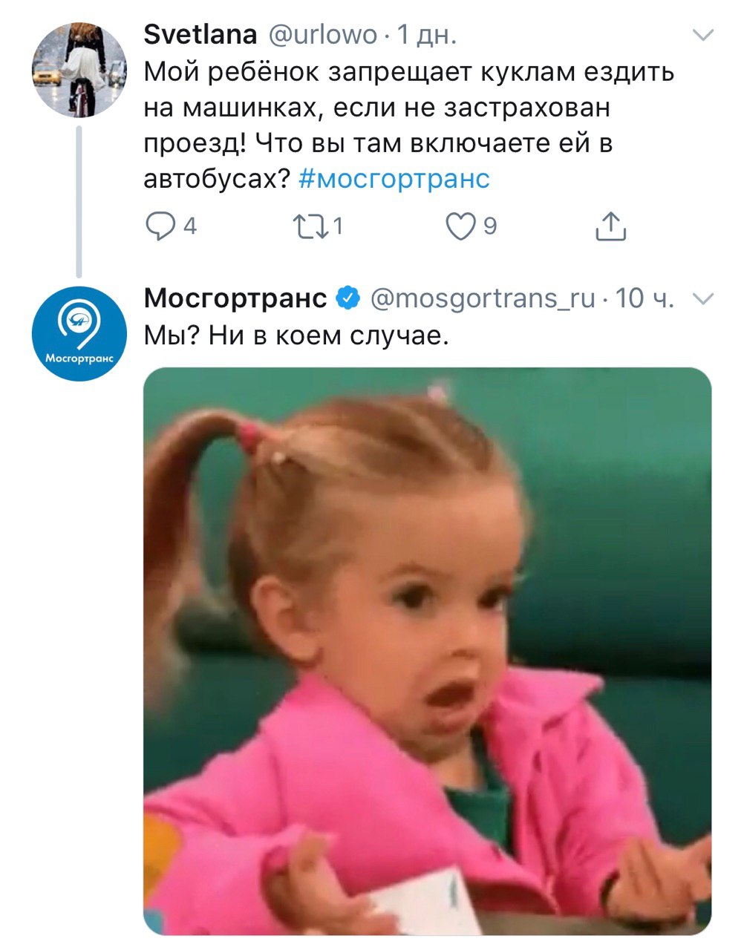The width and height of the screenshot is (744, 950).
Task: Open the @urlowo handle
Action: click(322, 35)
